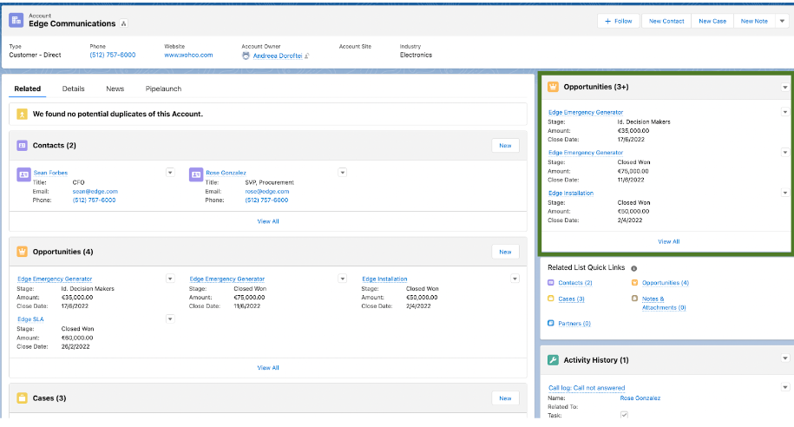794x427 pixels.
Task: Open Rose Gonzalez contact row dropdown
Action: pos(342,173)
